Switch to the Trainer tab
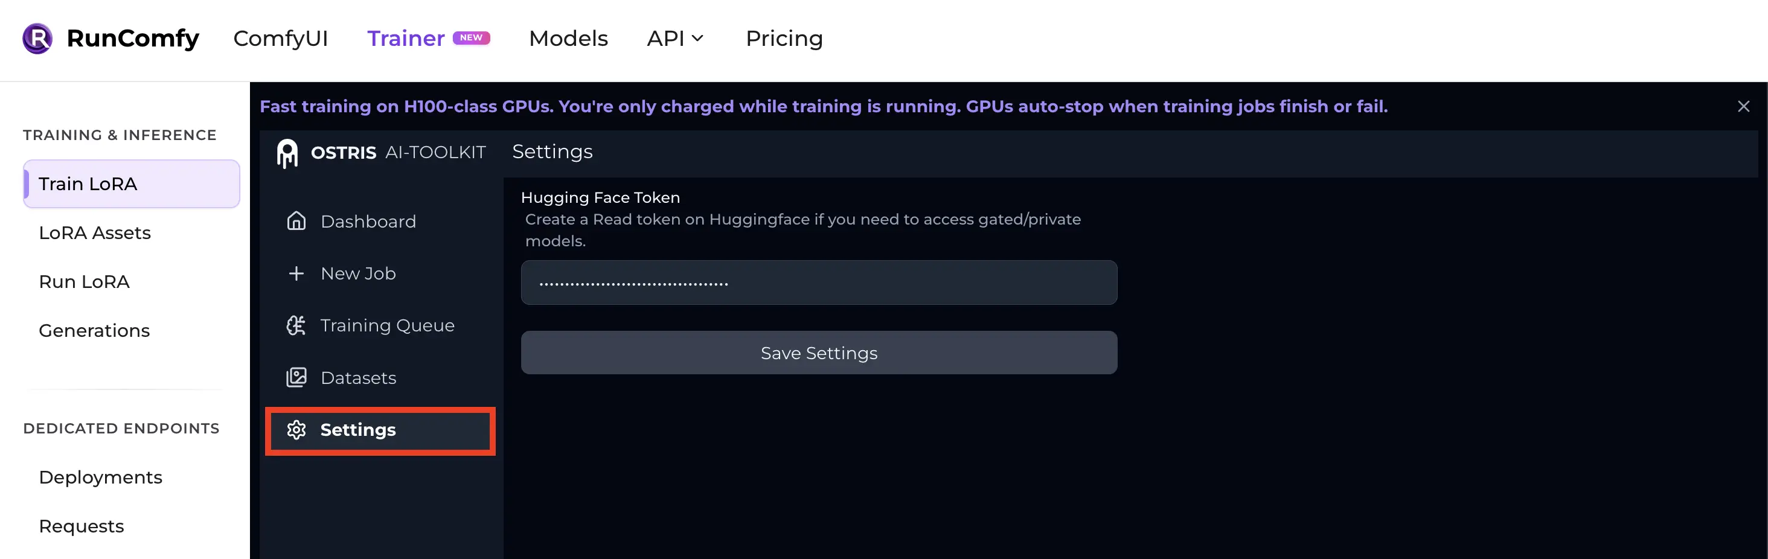 tap(406, 39)
